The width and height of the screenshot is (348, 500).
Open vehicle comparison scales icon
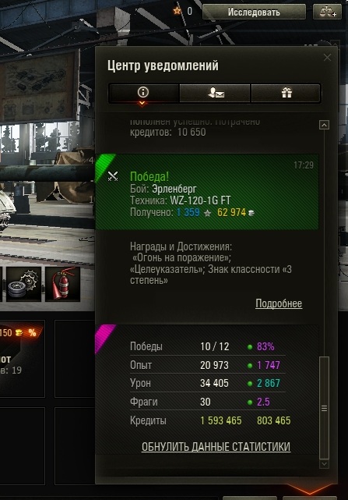tap(327, 12)
